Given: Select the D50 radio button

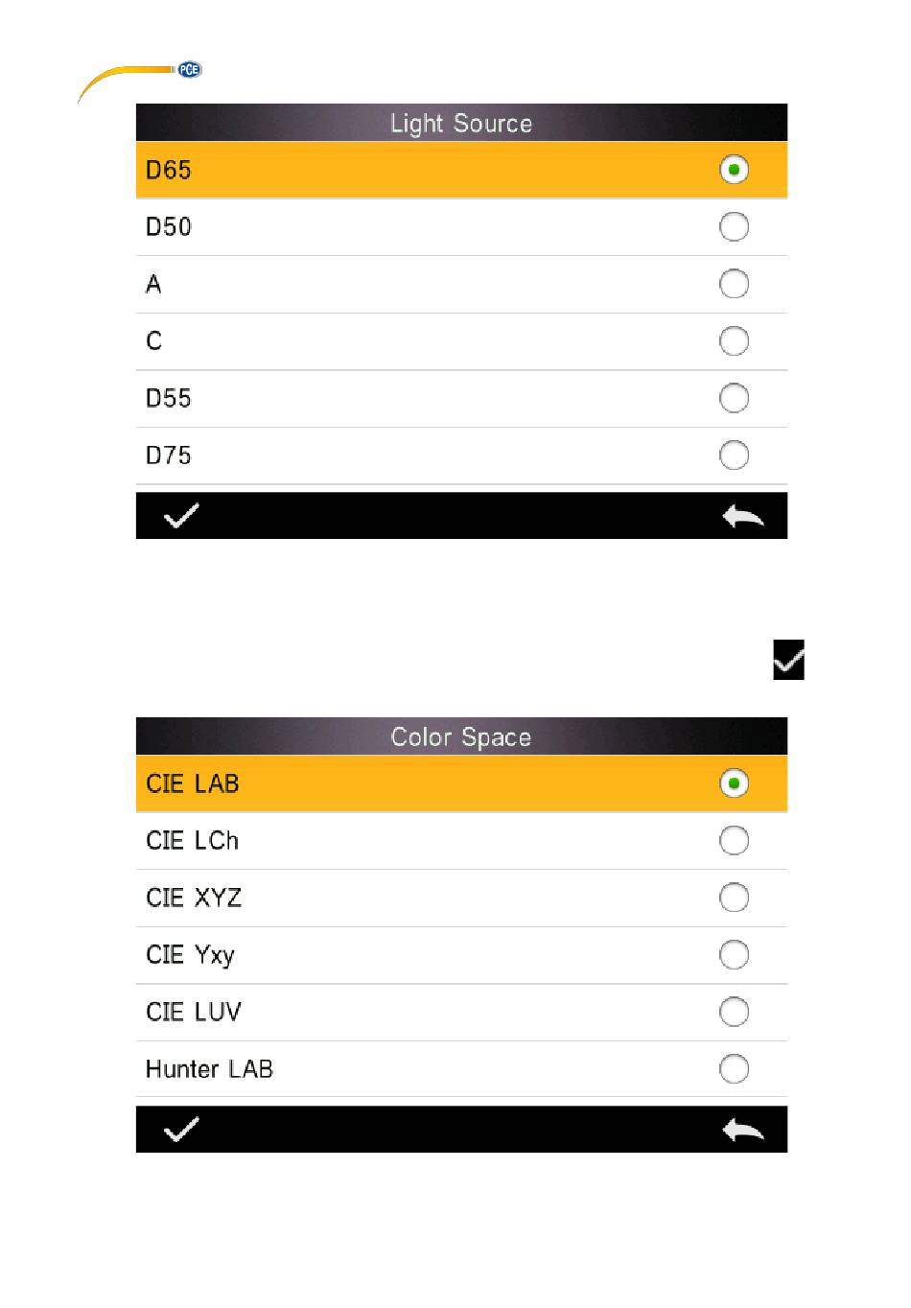Looking at the screenshot, I should point(734,227).
